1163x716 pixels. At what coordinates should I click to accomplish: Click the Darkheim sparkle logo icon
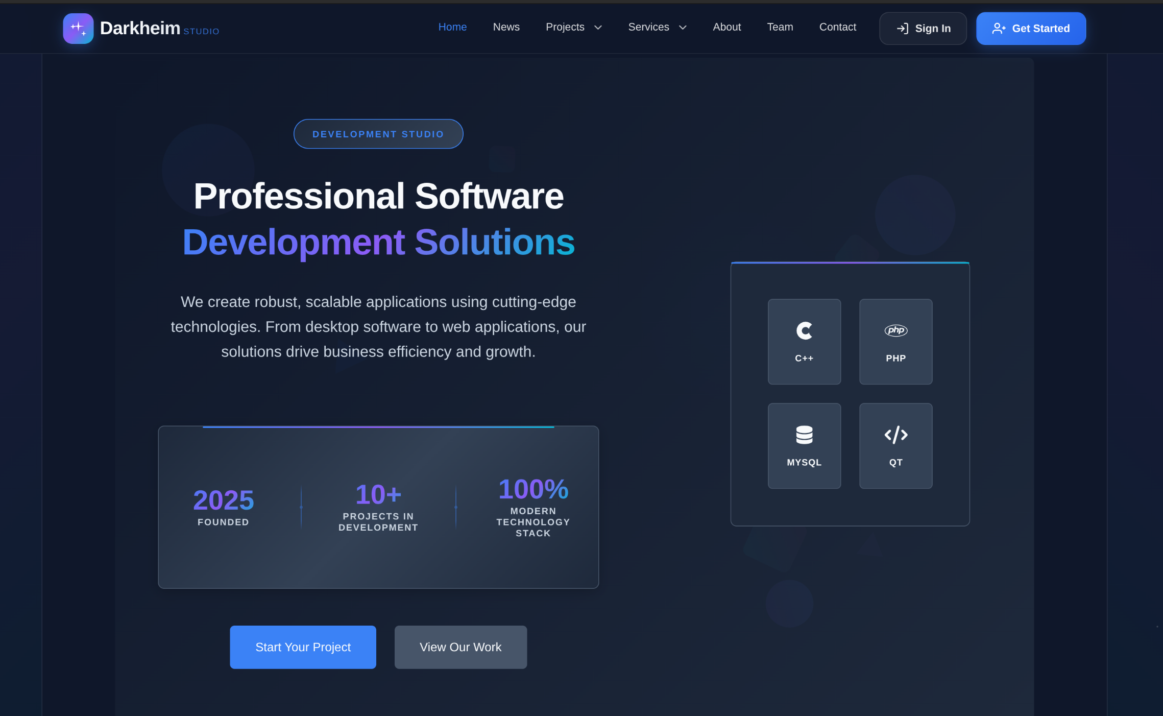[x=78, y=29]
